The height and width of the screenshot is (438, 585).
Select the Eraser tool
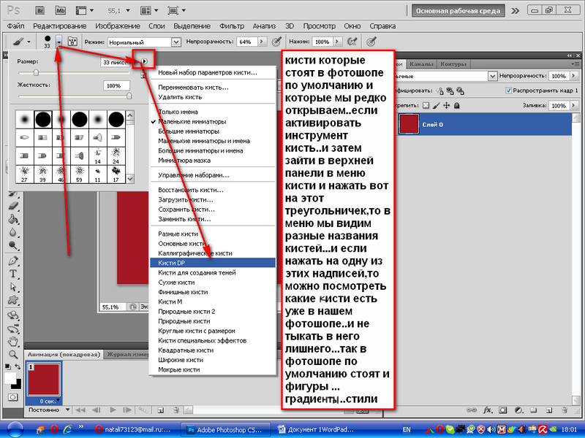(13, 206)
